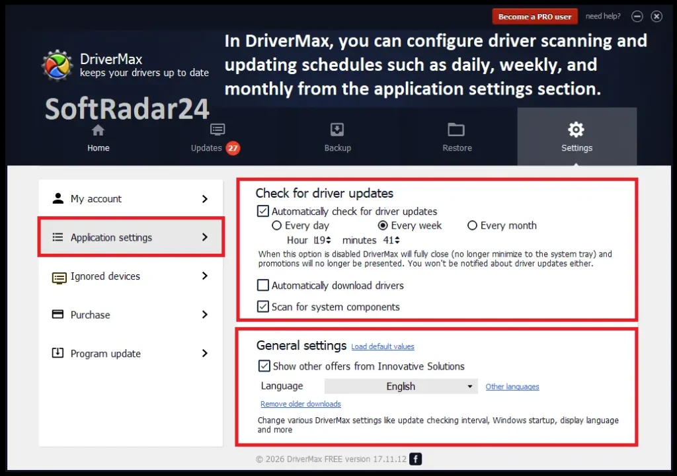
Task: Click the Home house icon
Action: click(x=98, y=130)
